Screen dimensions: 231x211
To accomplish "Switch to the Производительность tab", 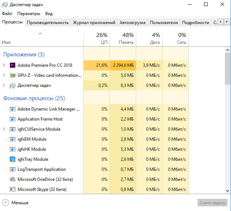I will (x=48, y=23).
